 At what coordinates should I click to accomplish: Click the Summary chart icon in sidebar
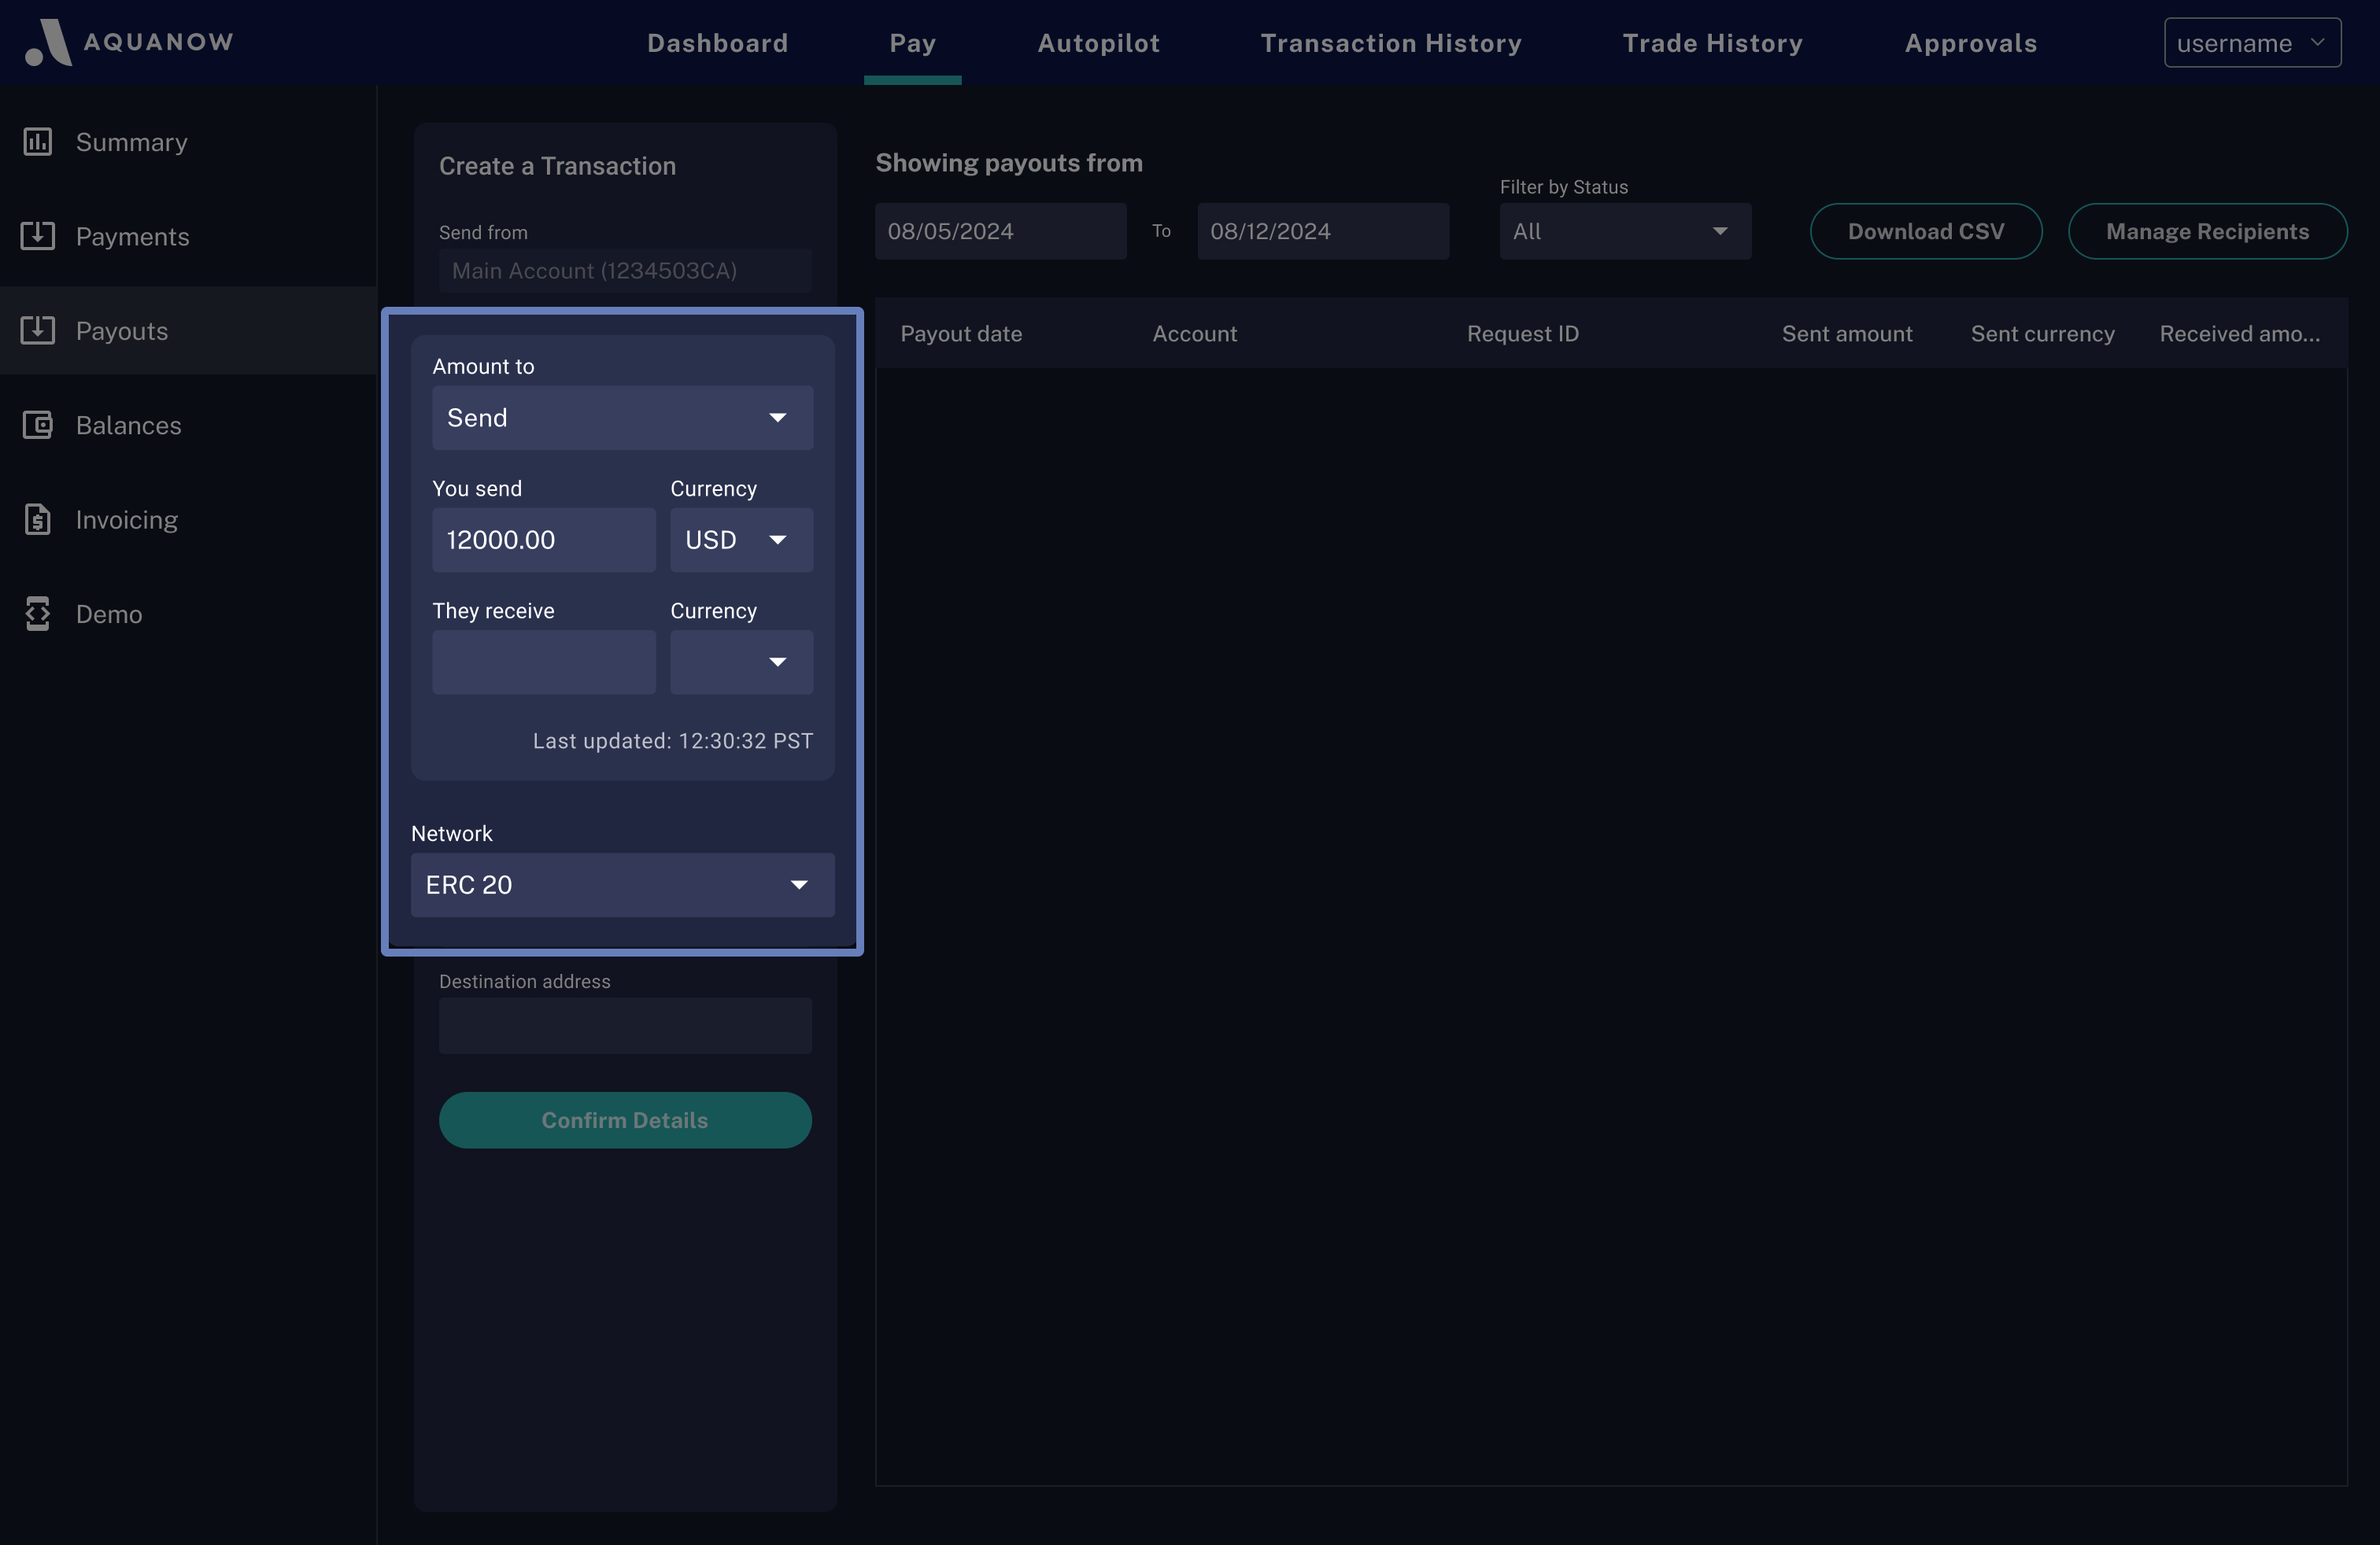tap(38, 142)
